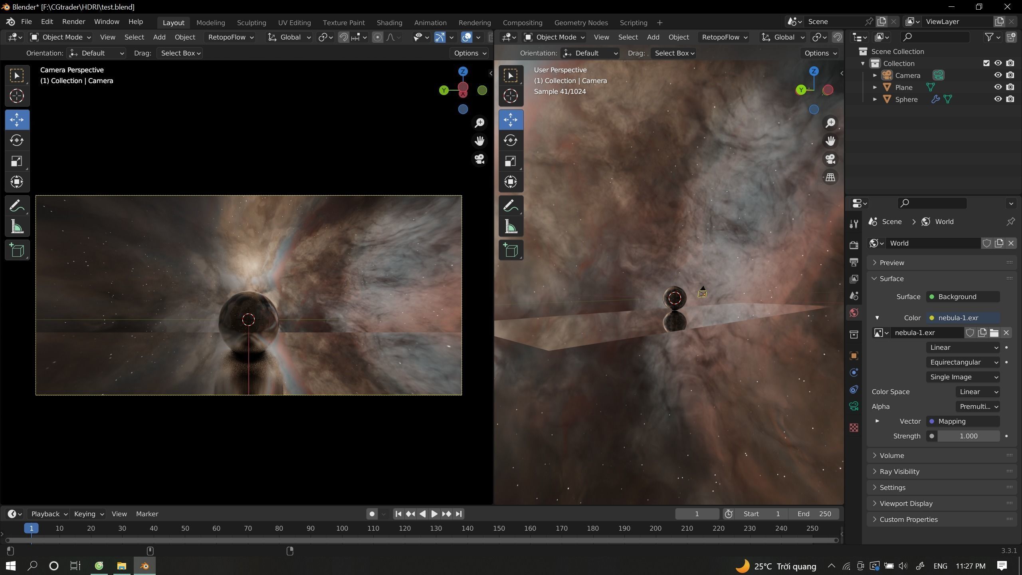This screenshot has width=1022, height=575.
Task: Select the Rotate tool in left viewport
Action: click(x=17, y=141)
